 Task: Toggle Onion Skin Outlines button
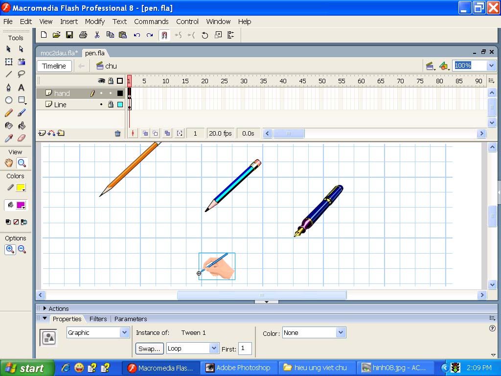click(x=155, y=133)
